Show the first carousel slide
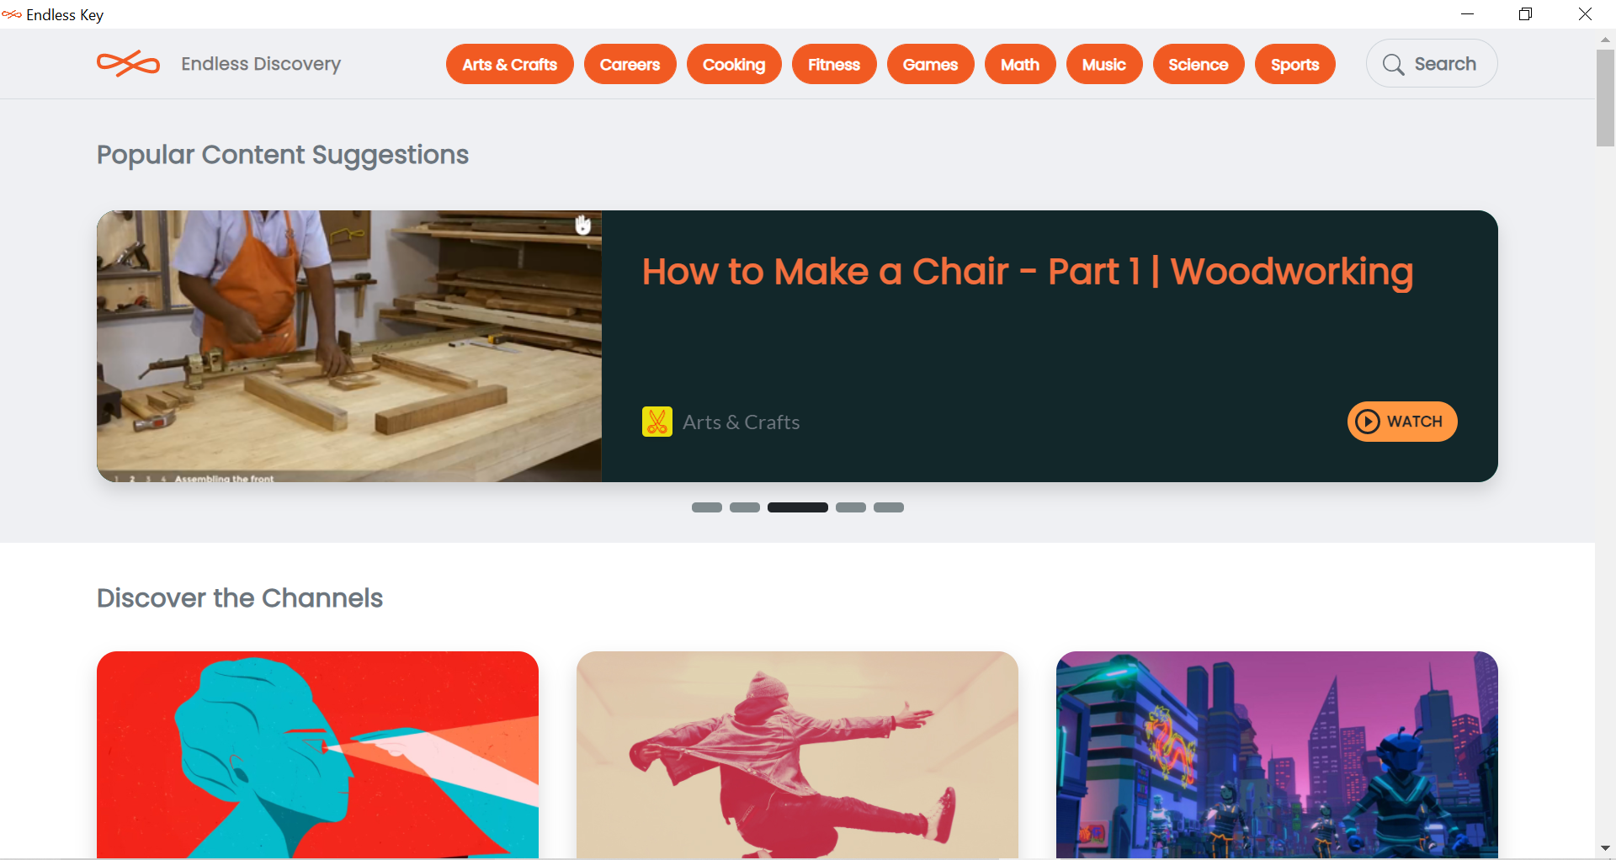 [707, 507]
